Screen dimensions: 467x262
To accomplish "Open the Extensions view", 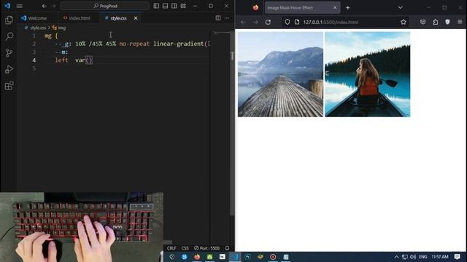I will tap(9, 86).
